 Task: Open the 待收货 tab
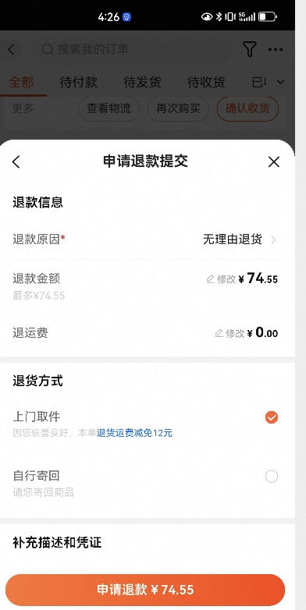(x=206, y=82)
